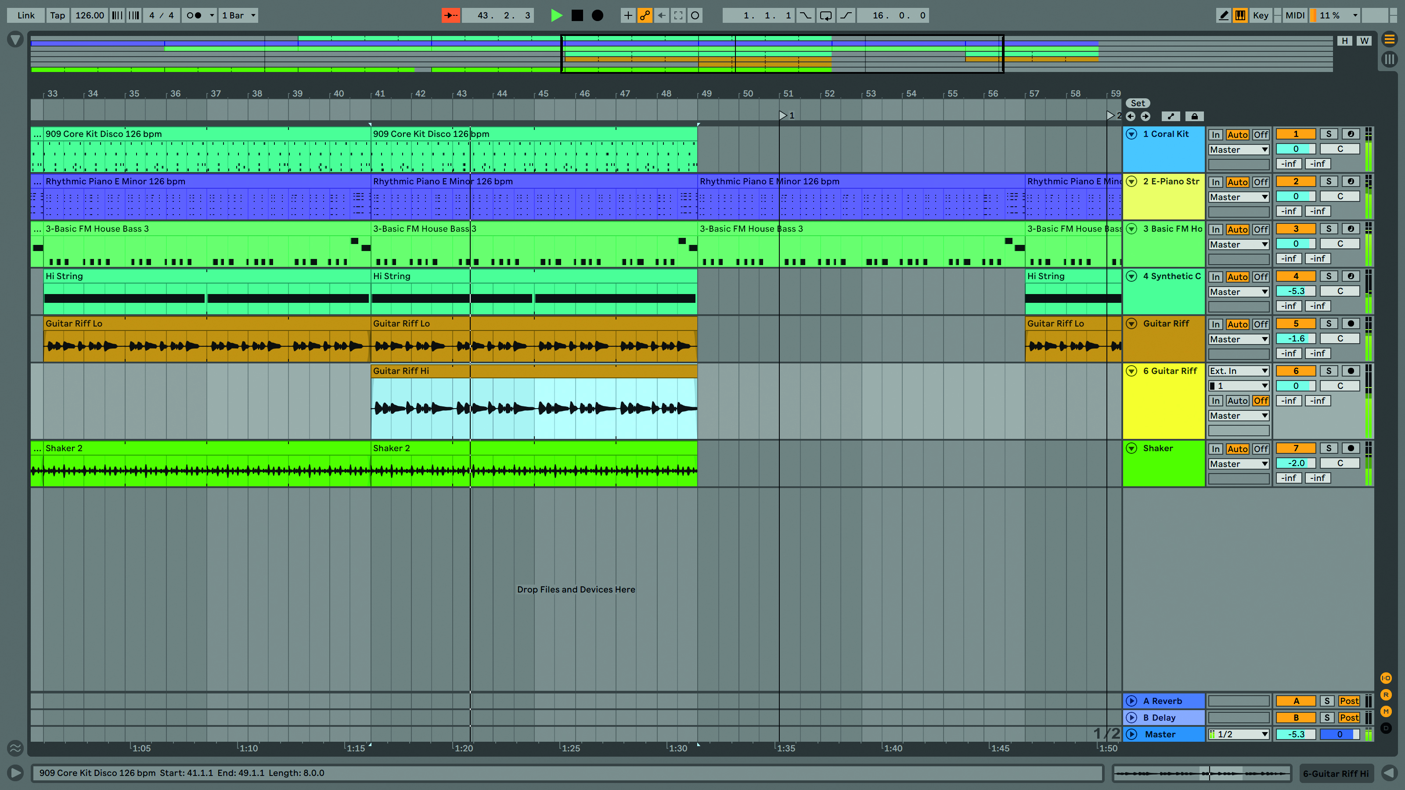This screenshot has width=1405, height=790.
Task: Jump to Next Locator arrow
Action: (1146, 116)
